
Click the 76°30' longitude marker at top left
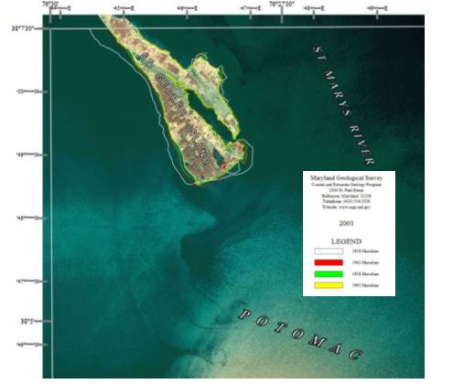click(50, 4)
